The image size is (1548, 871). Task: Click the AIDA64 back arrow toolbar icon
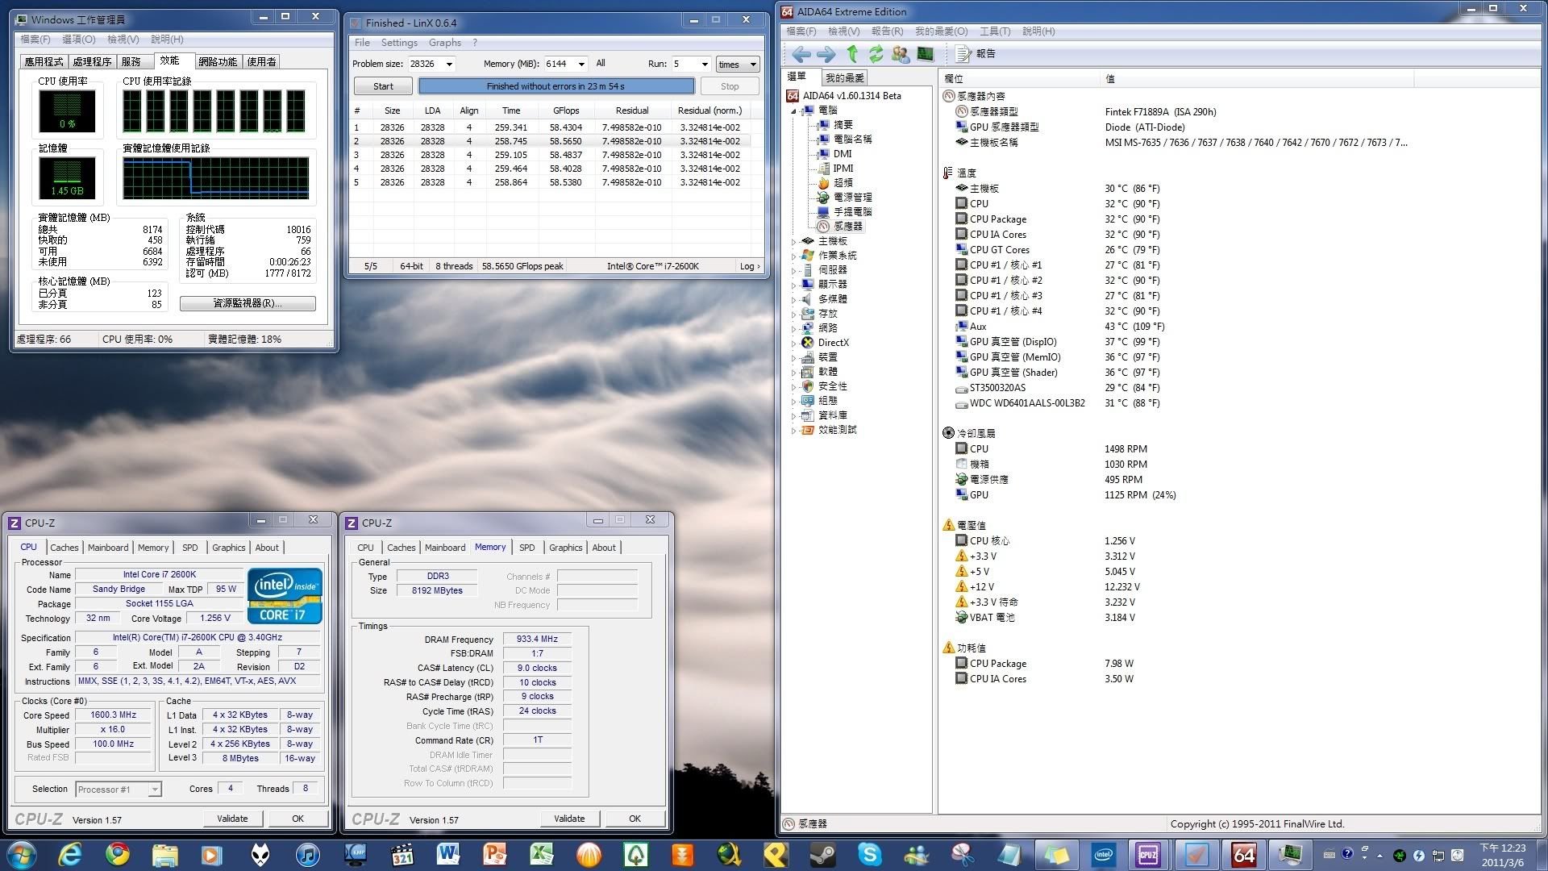pos(801,54)
